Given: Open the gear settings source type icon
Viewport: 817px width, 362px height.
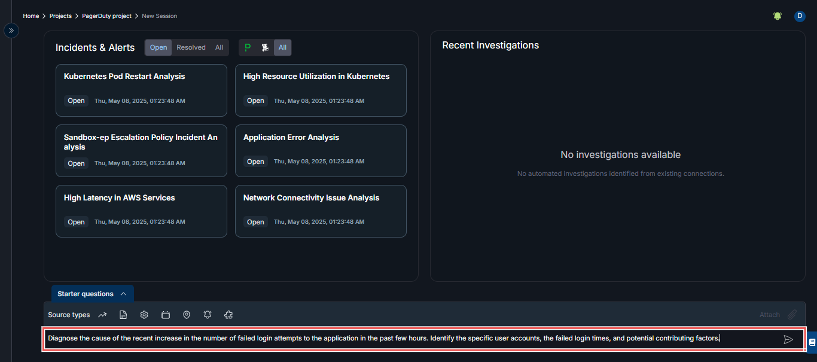Looking at the screenshot, I should coord(144,314).
